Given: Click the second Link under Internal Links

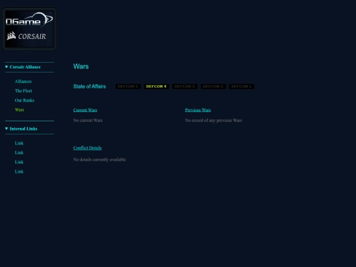Looking at the screenshot, I should tap(19, 152).
